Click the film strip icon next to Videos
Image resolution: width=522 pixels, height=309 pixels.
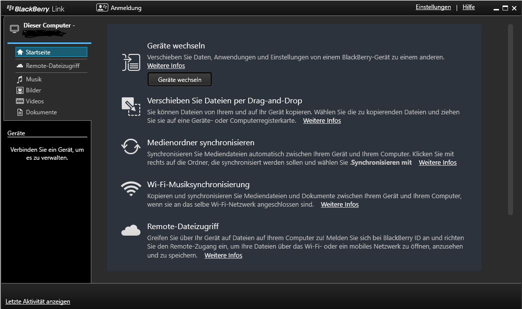pos(20,101)
